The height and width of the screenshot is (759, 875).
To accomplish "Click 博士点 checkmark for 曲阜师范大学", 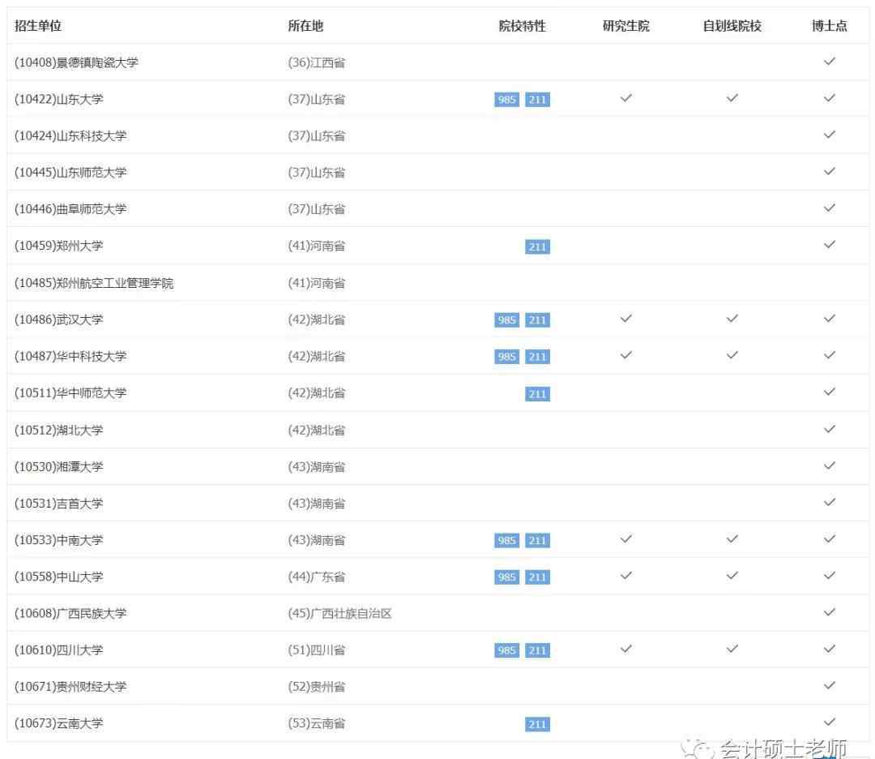I will point(830,208).
